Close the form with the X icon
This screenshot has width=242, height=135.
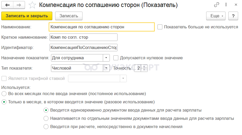tap(236, 5)
